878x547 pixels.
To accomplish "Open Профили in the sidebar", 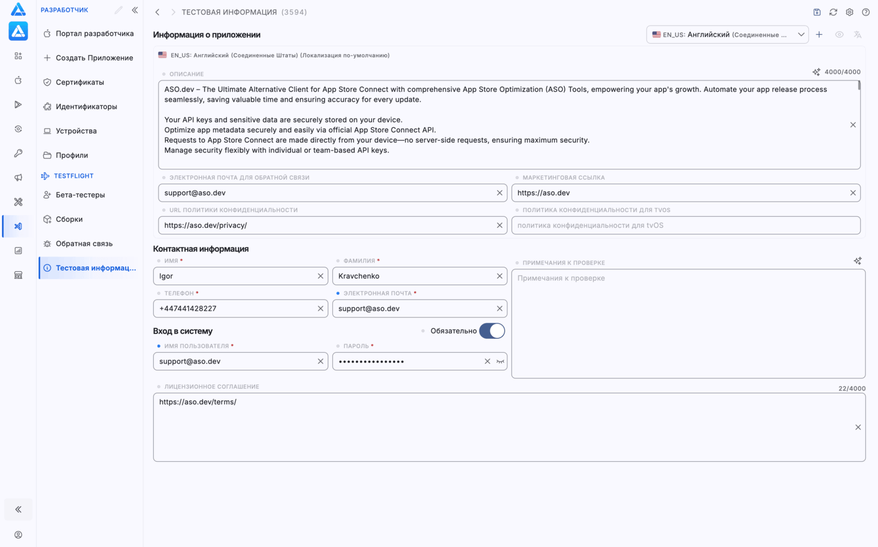I will pyautogui.click(x=90, y=155).
